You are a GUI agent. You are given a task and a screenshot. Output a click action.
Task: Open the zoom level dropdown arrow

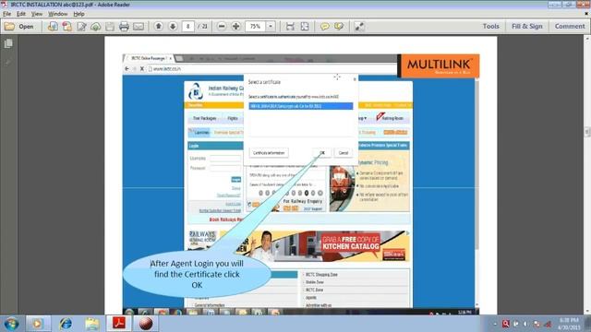click(x=271, y=27)
